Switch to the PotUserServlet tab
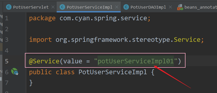The image size is (217, 93). tap(31, 7)
